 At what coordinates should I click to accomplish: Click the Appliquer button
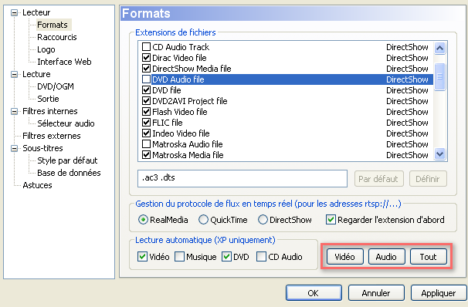(439, 293)
